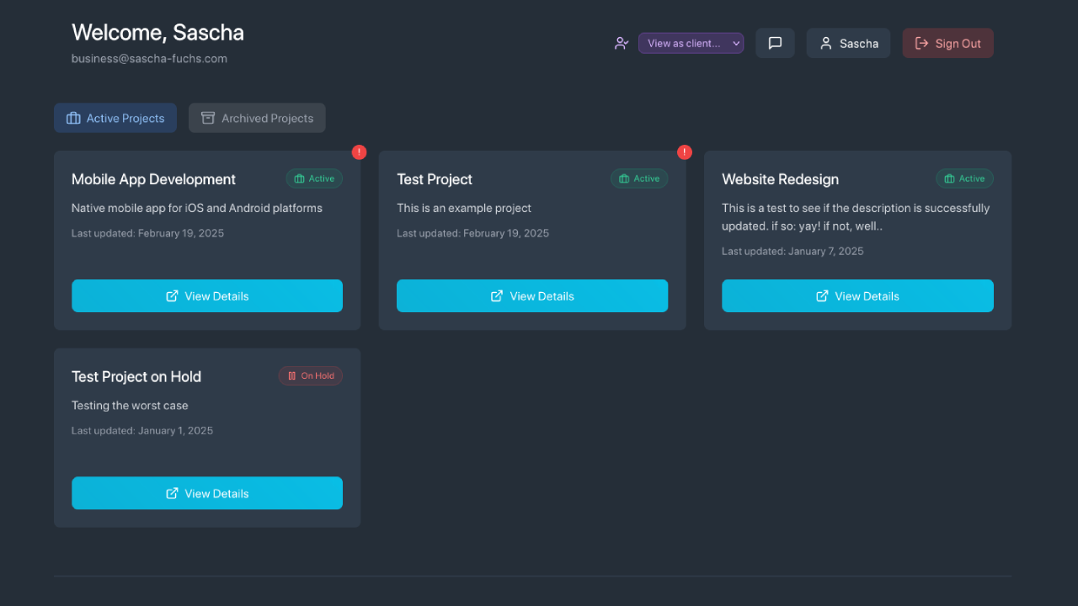Click the On Hold status badge
Viewport: 1078px width, 606px height.
[x=311, y=376]
